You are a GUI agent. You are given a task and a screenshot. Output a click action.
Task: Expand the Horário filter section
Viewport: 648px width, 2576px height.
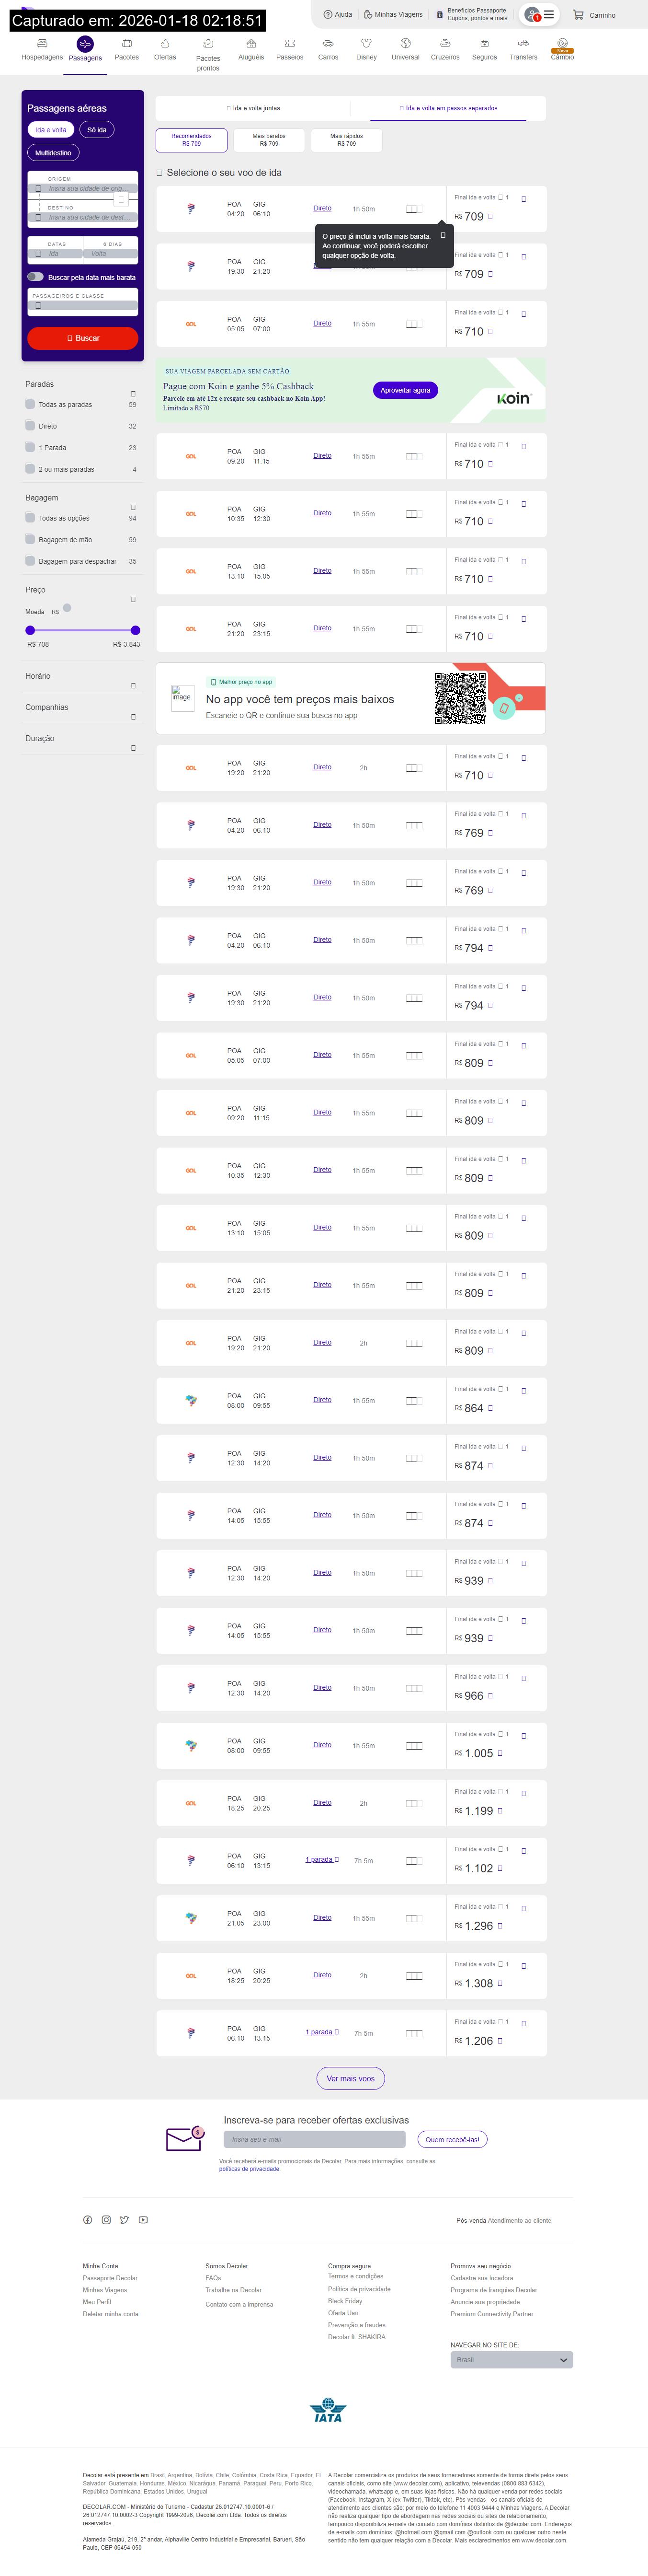pos(133,686)
